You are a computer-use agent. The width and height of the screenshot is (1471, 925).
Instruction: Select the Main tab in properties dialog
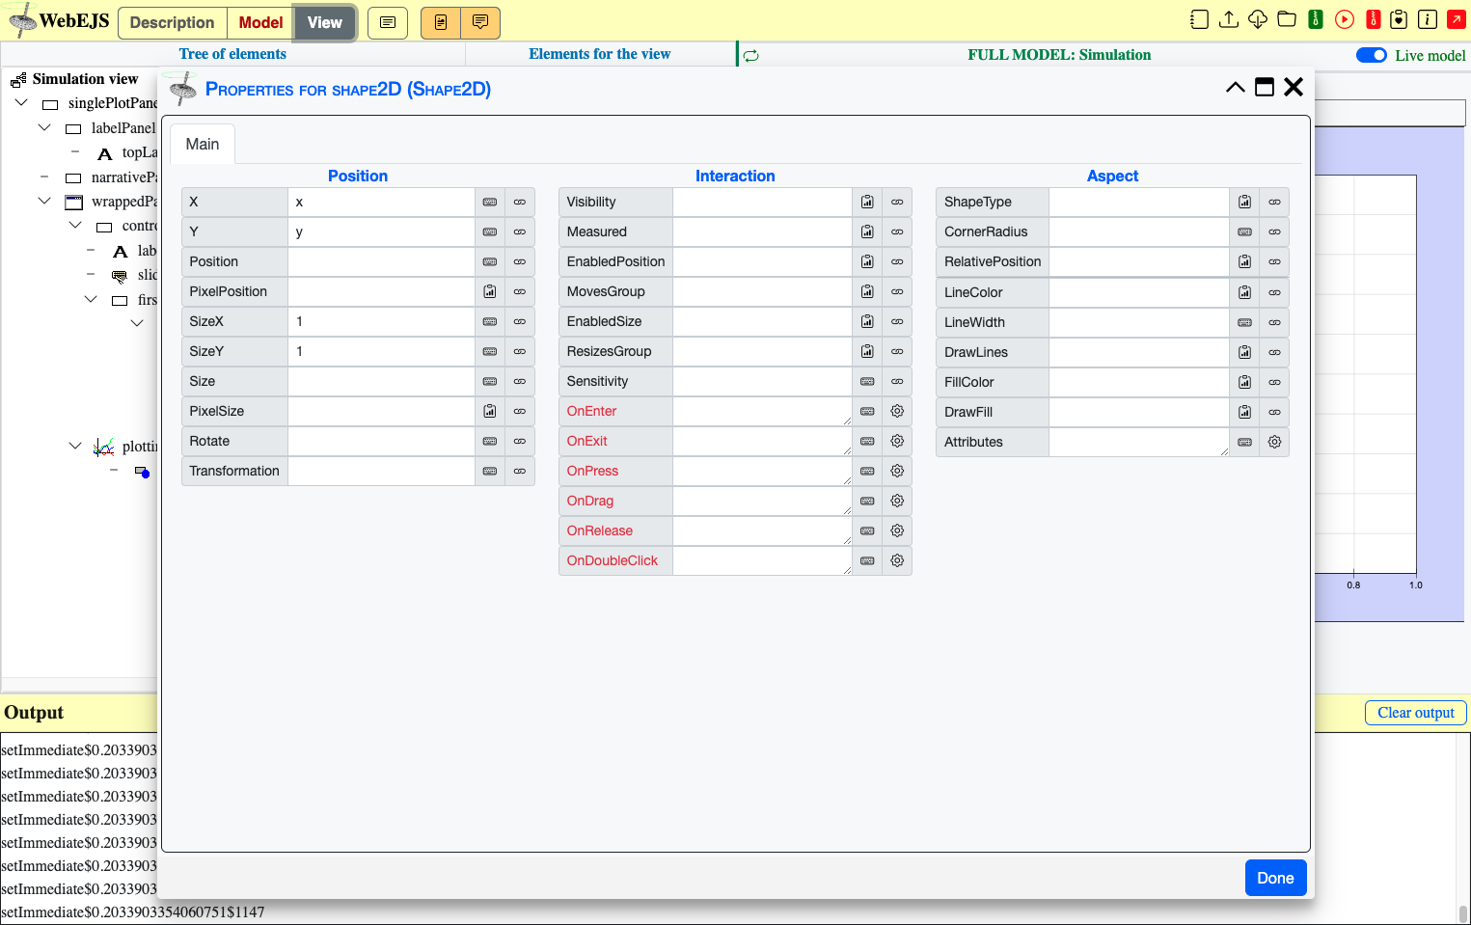pyautogui.click(x=203, y=144)
